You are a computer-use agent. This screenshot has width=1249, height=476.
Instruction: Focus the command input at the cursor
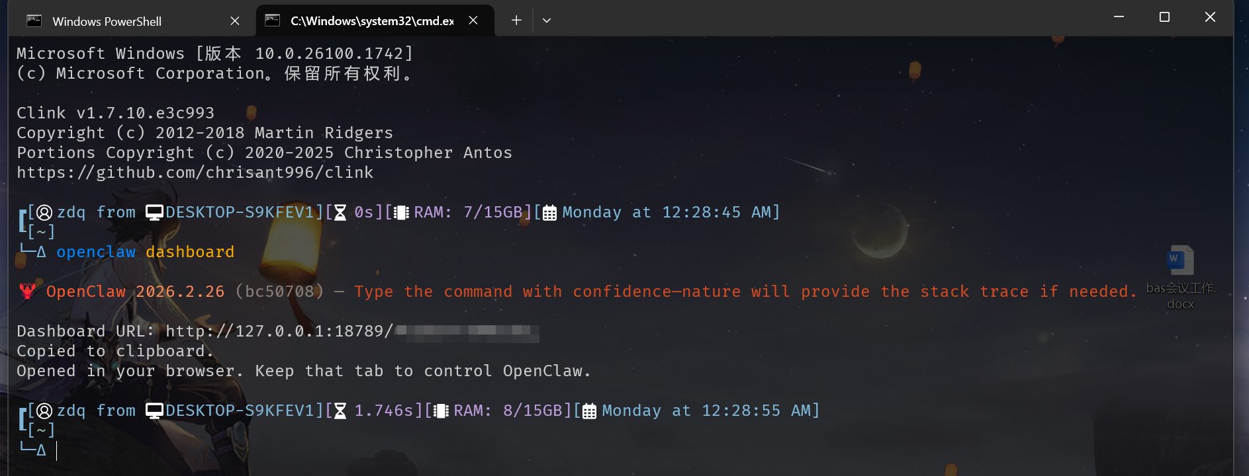click(57, 451)
